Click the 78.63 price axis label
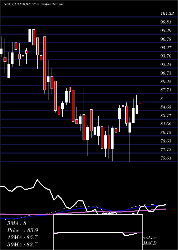The height and width of the screenshot is (250, 178). pos(166,141)
